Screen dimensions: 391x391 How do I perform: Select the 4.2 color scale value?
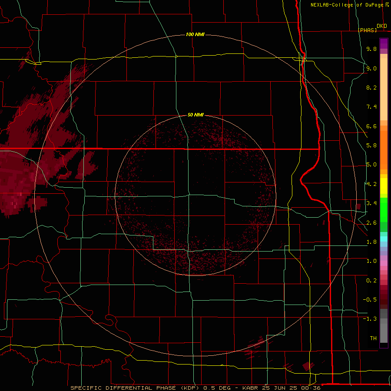[371, 184]
